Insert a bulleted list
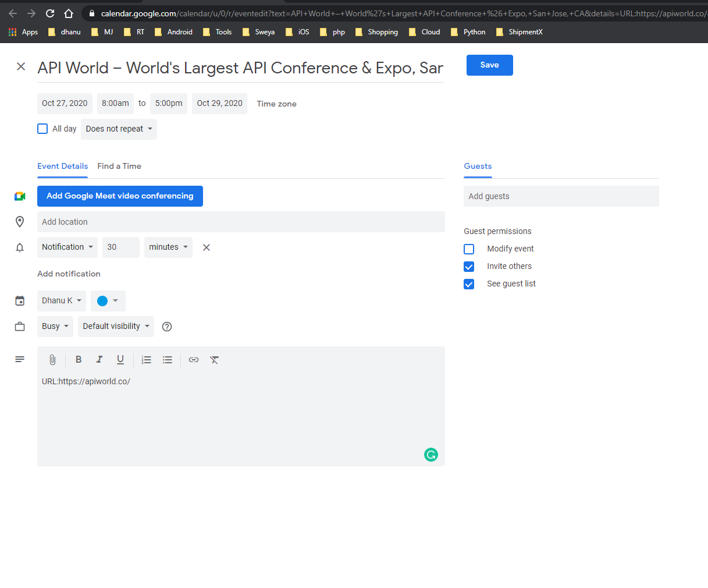Screen dimensions: 708x588 point(168,360)
